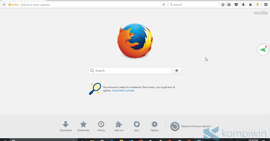Click the magnifier icon in the toolbar search box
The image size is (270, 141).
(x=171, y=5)
